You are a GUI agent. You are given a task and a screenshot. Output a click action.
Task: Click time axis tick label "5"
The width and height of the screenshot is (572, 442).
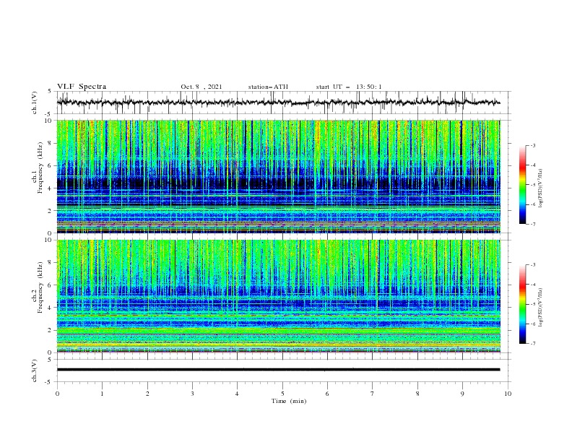(x=282, y=394)
